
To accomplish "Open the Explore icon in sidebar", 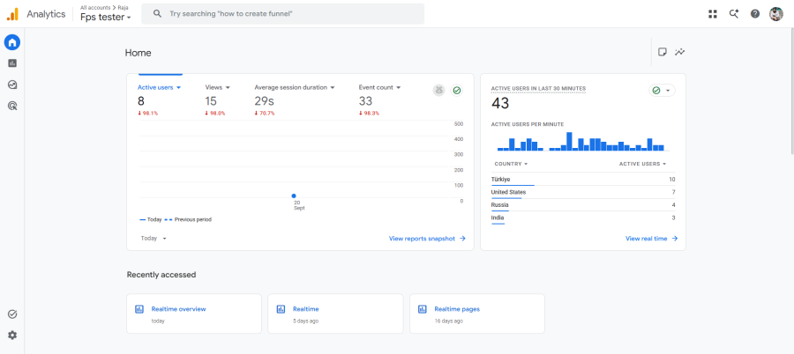I will (x=12, y=85).
